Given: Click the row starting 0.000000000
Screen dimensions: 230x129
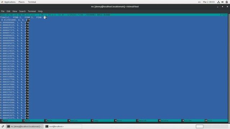Looking at the screenshot, I should [14, 23].
